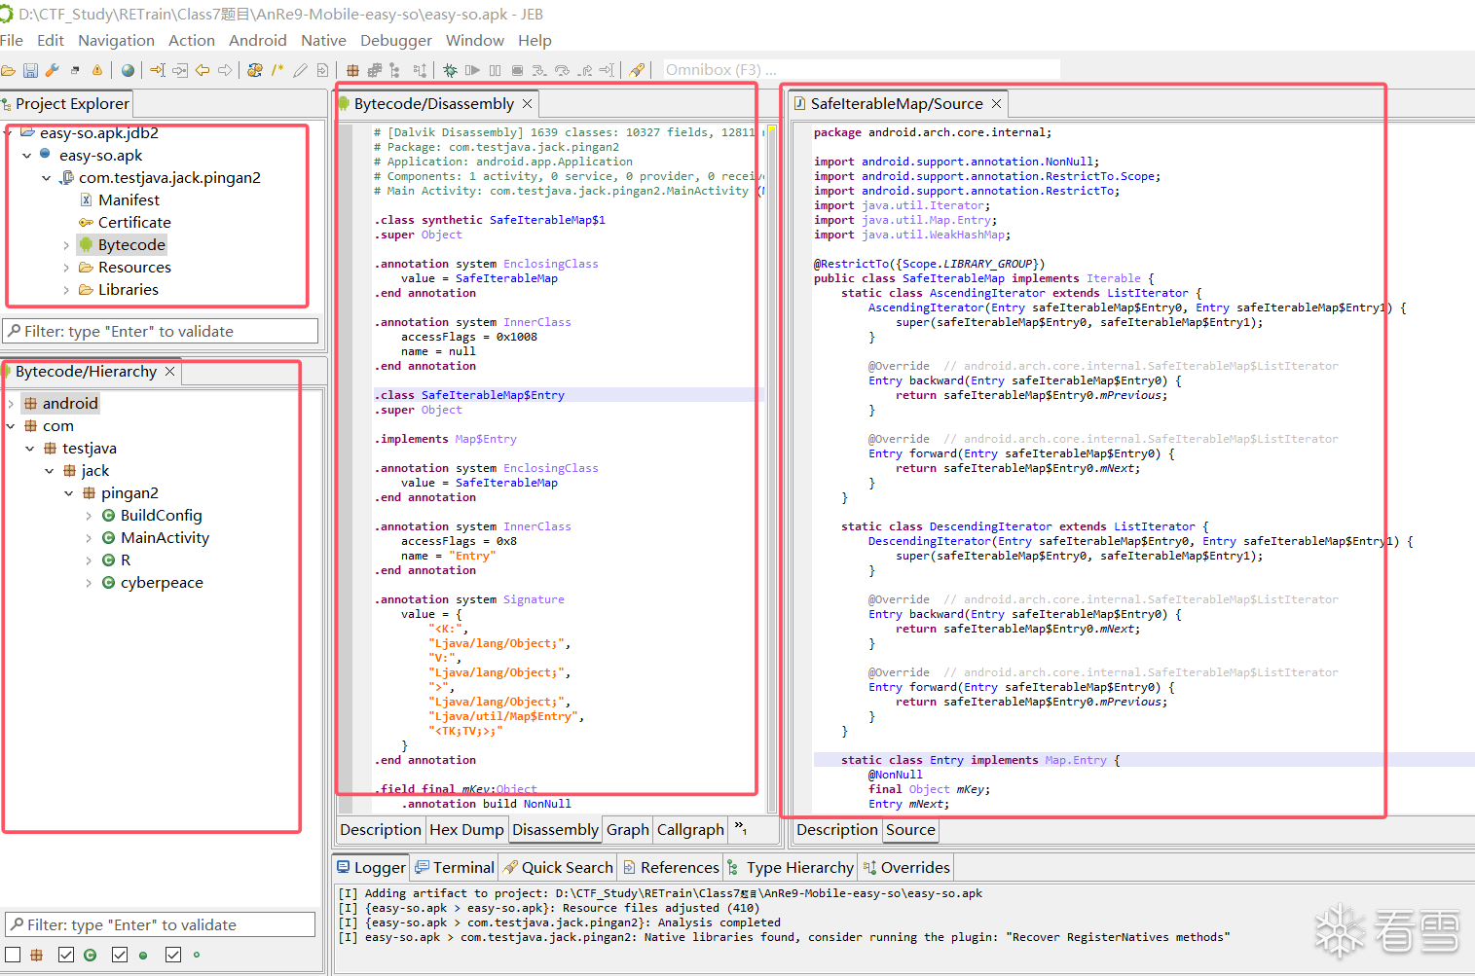Screen dimensions: 1475x976
Task: Click the comment slash-star toolbar icon
Action: point(277,70)
